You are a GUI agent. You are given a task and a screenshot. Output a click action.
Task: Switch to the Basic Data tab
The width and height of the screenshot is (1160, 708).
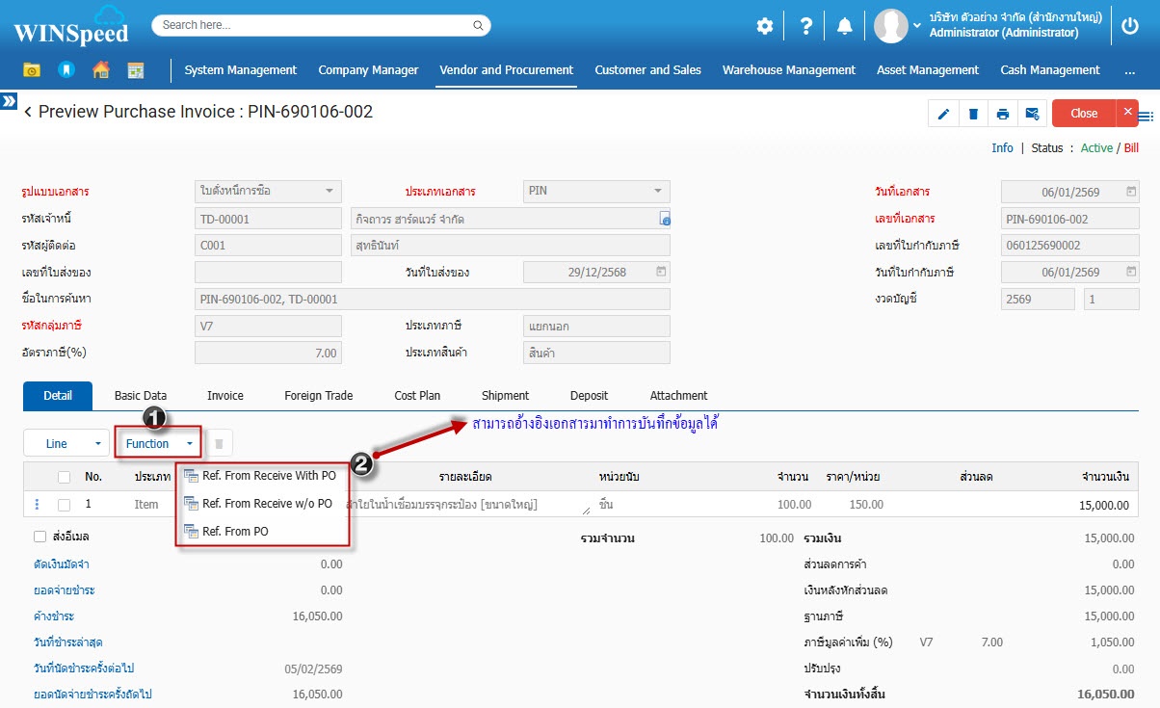[141, 396]
